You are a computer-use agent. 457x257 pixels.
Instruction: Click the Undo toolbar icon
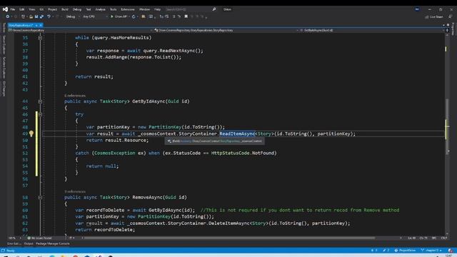[x=49, y=16]
